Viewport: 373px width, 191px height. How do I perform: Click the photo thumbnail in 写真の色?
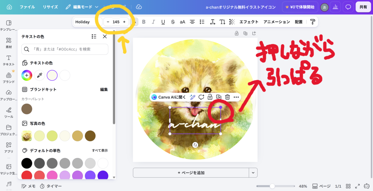27,136
